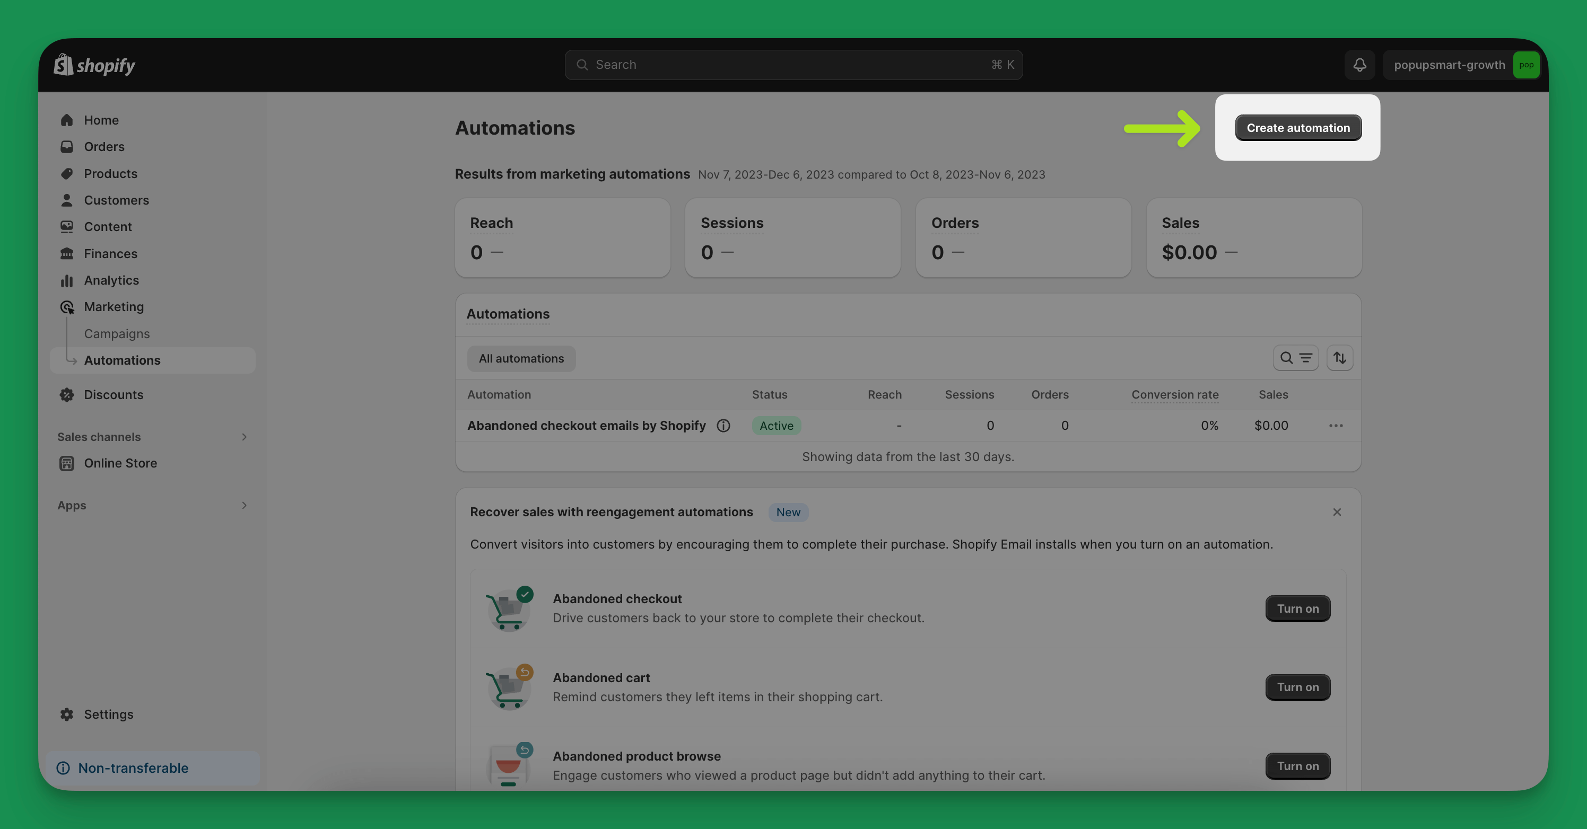This screenshot has width=1587, height=829.
Task: Select Campaigns under Marketing
Action: 117,333
